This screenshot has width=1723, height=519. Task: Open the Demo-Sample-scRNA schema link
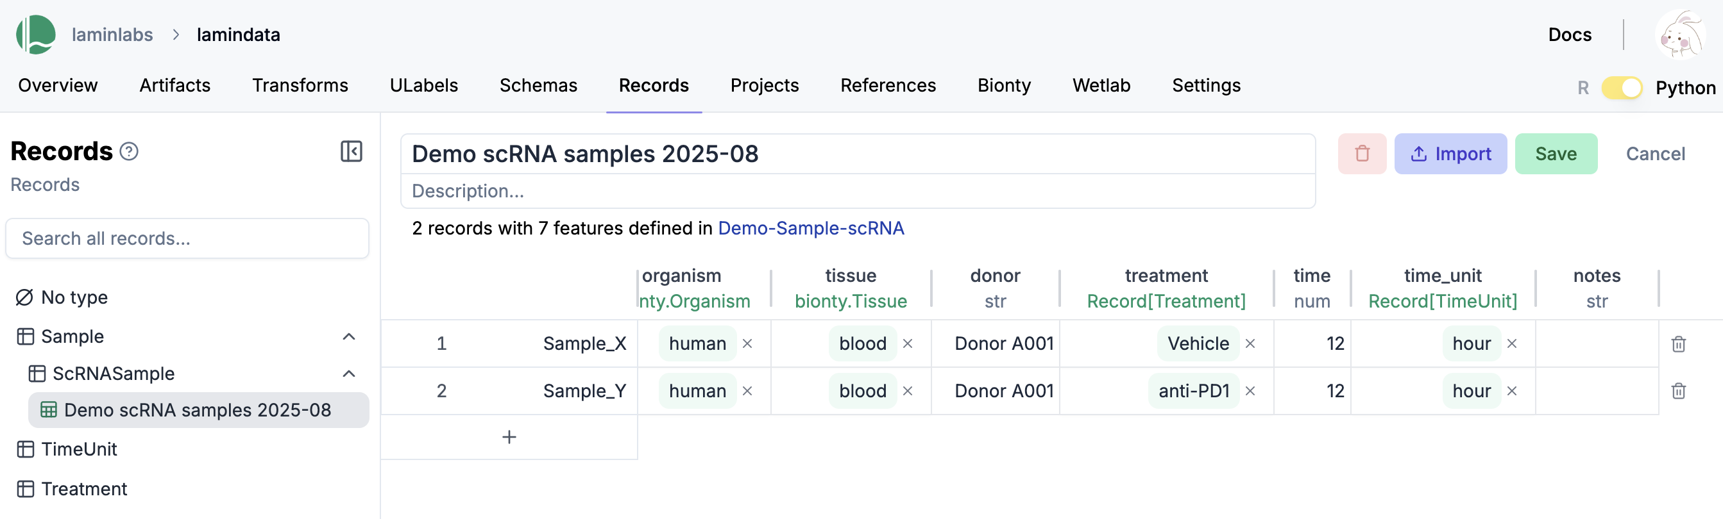pyautogui.click(x=811, y=229)
